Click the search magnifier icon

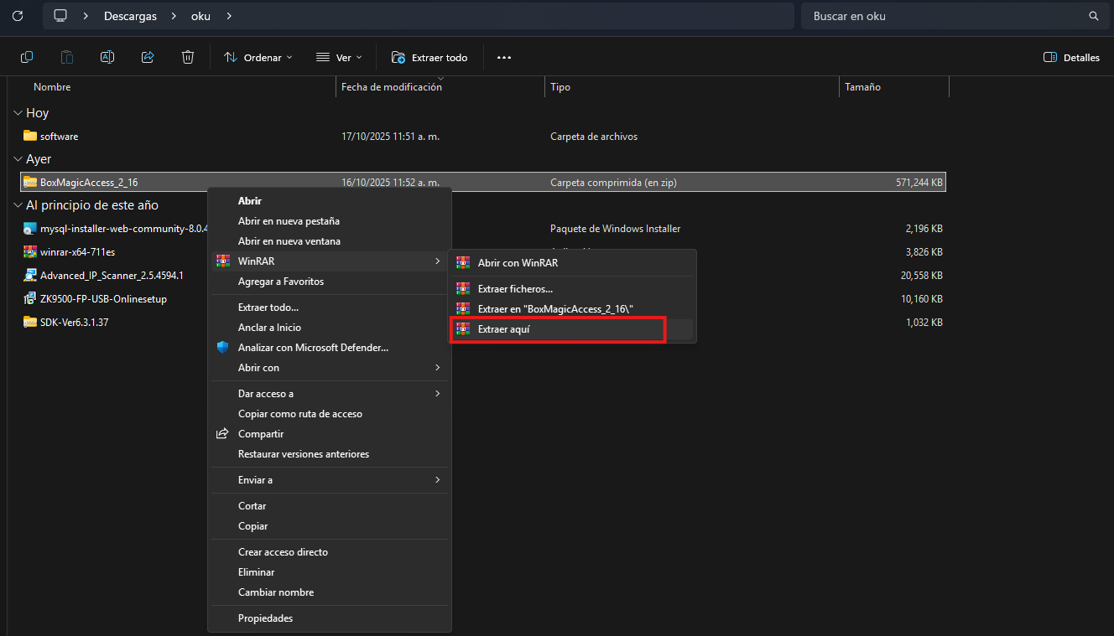pyautogui.click(x=1093, y=16)
